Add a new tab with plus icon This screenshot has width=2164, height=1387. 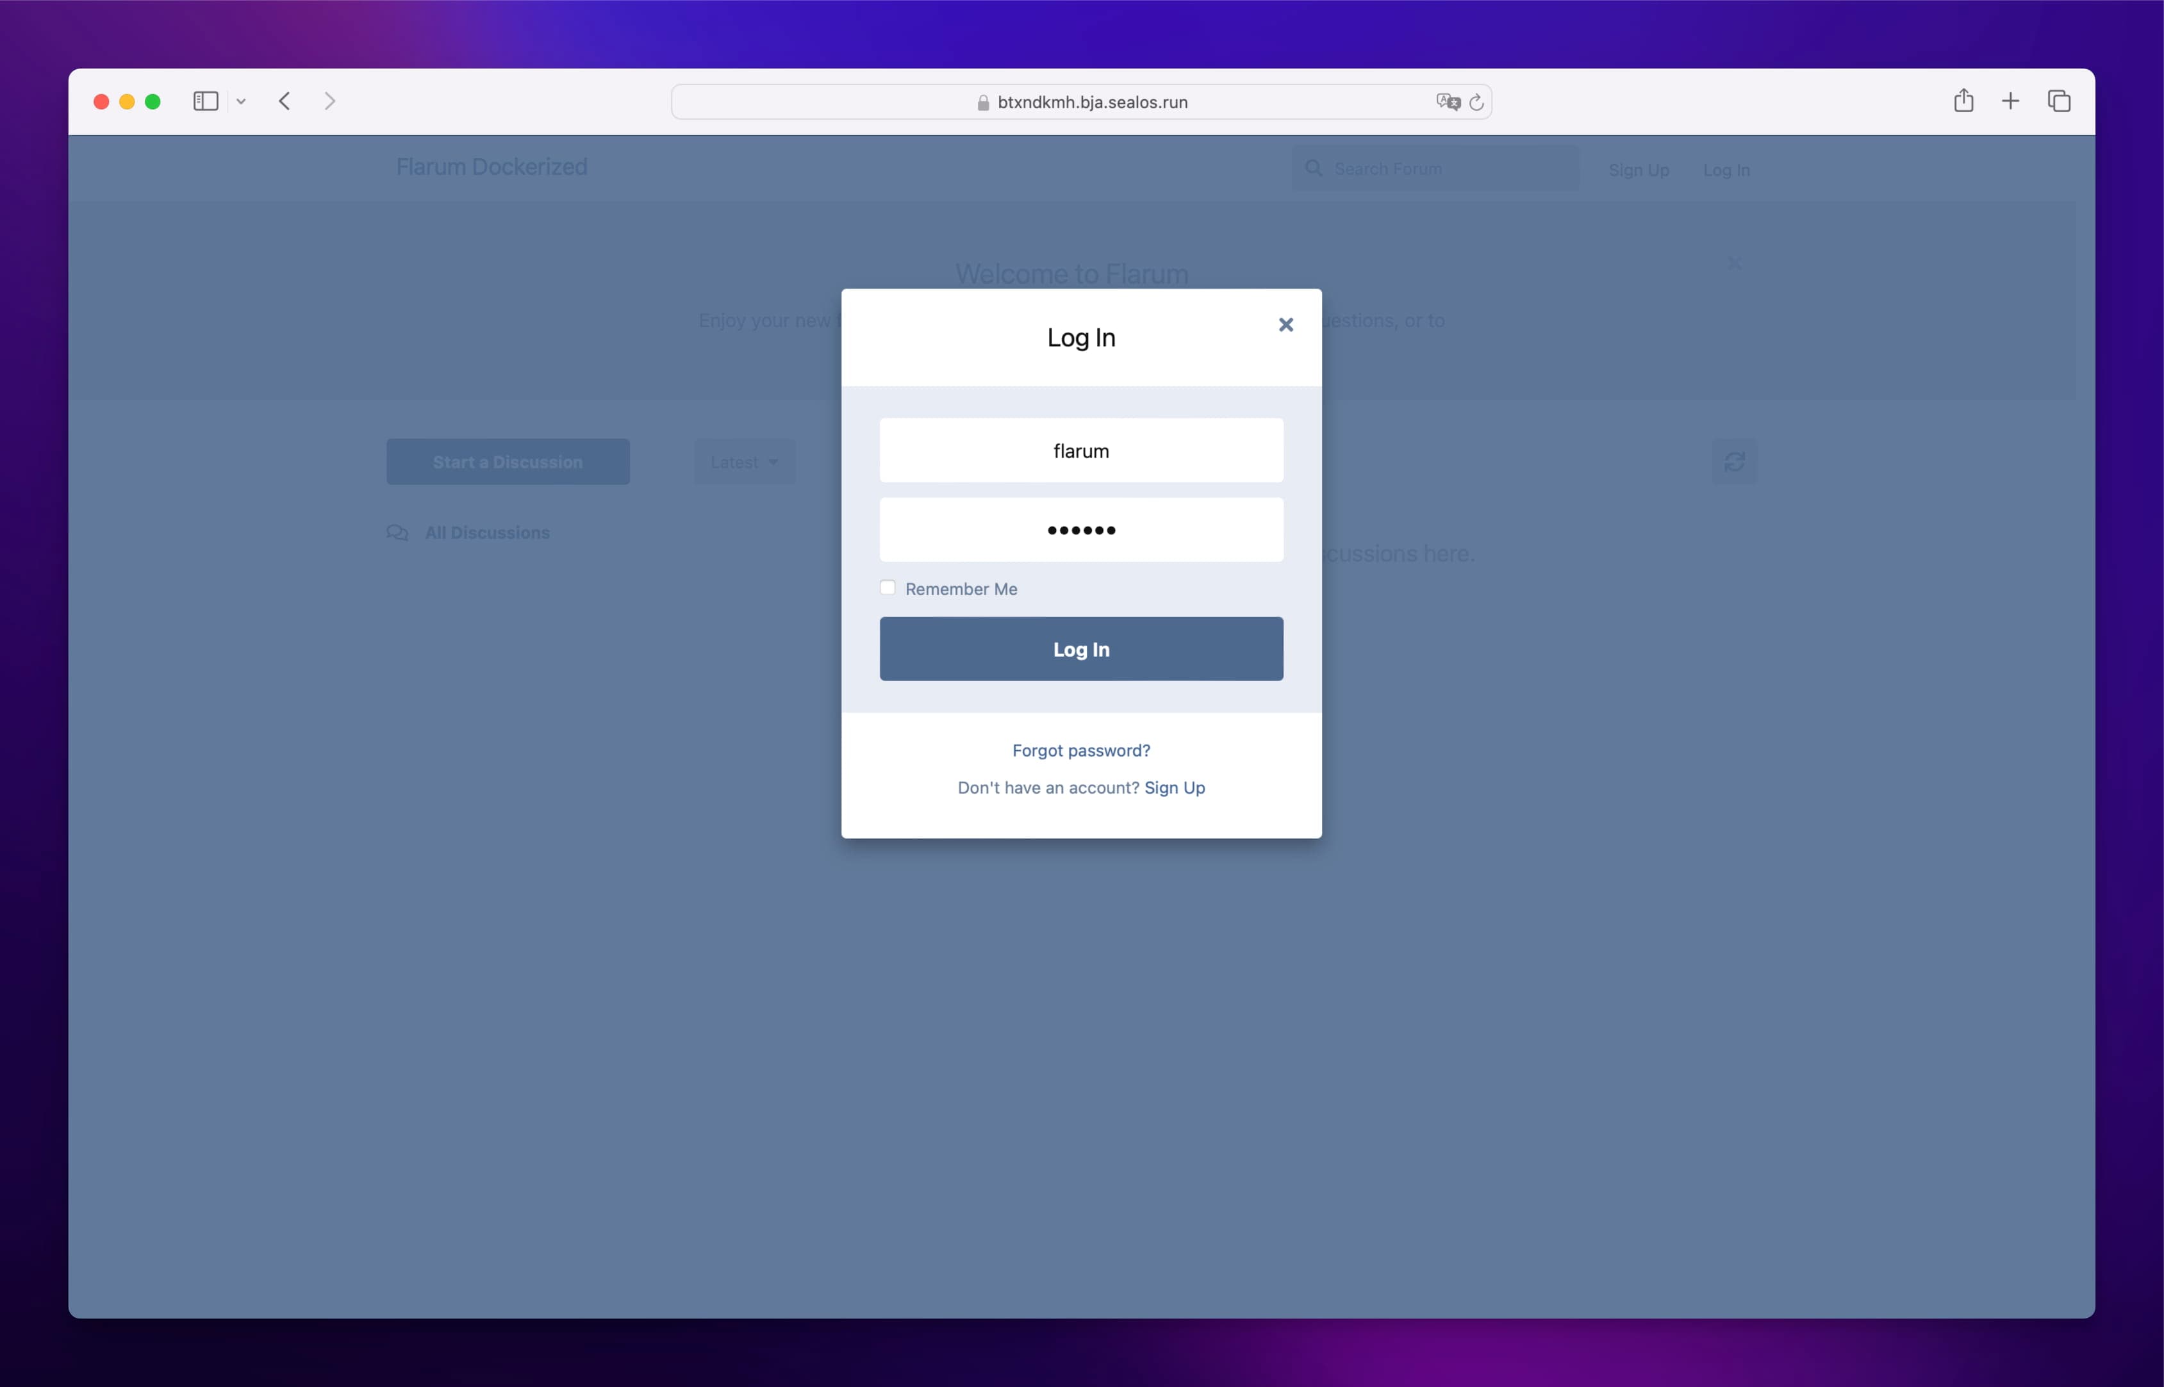2010,101
